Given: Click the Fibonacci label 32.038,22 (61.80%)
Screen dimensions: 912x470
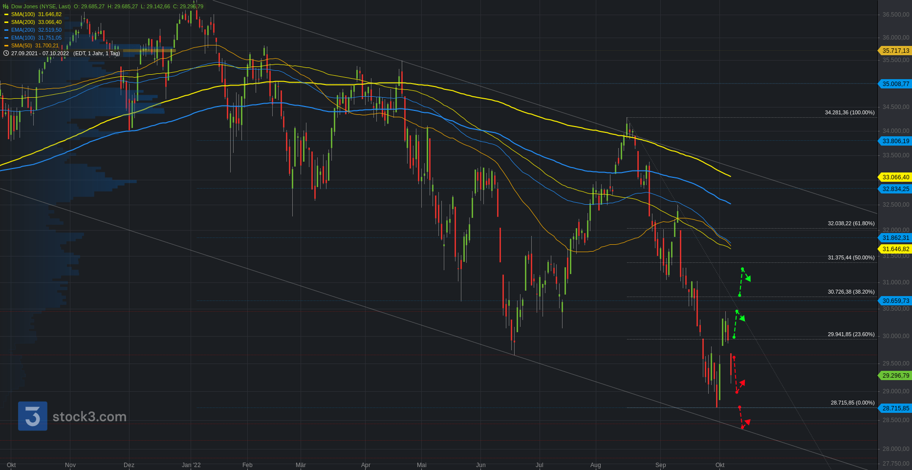Looking at the screenshot, I should (x=851, y=223).
